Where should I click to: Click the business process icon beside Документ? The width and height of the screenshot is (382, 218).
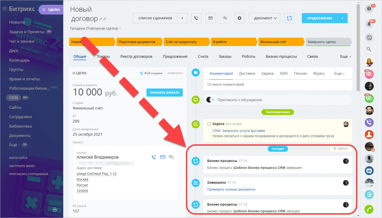pos(289,18)
